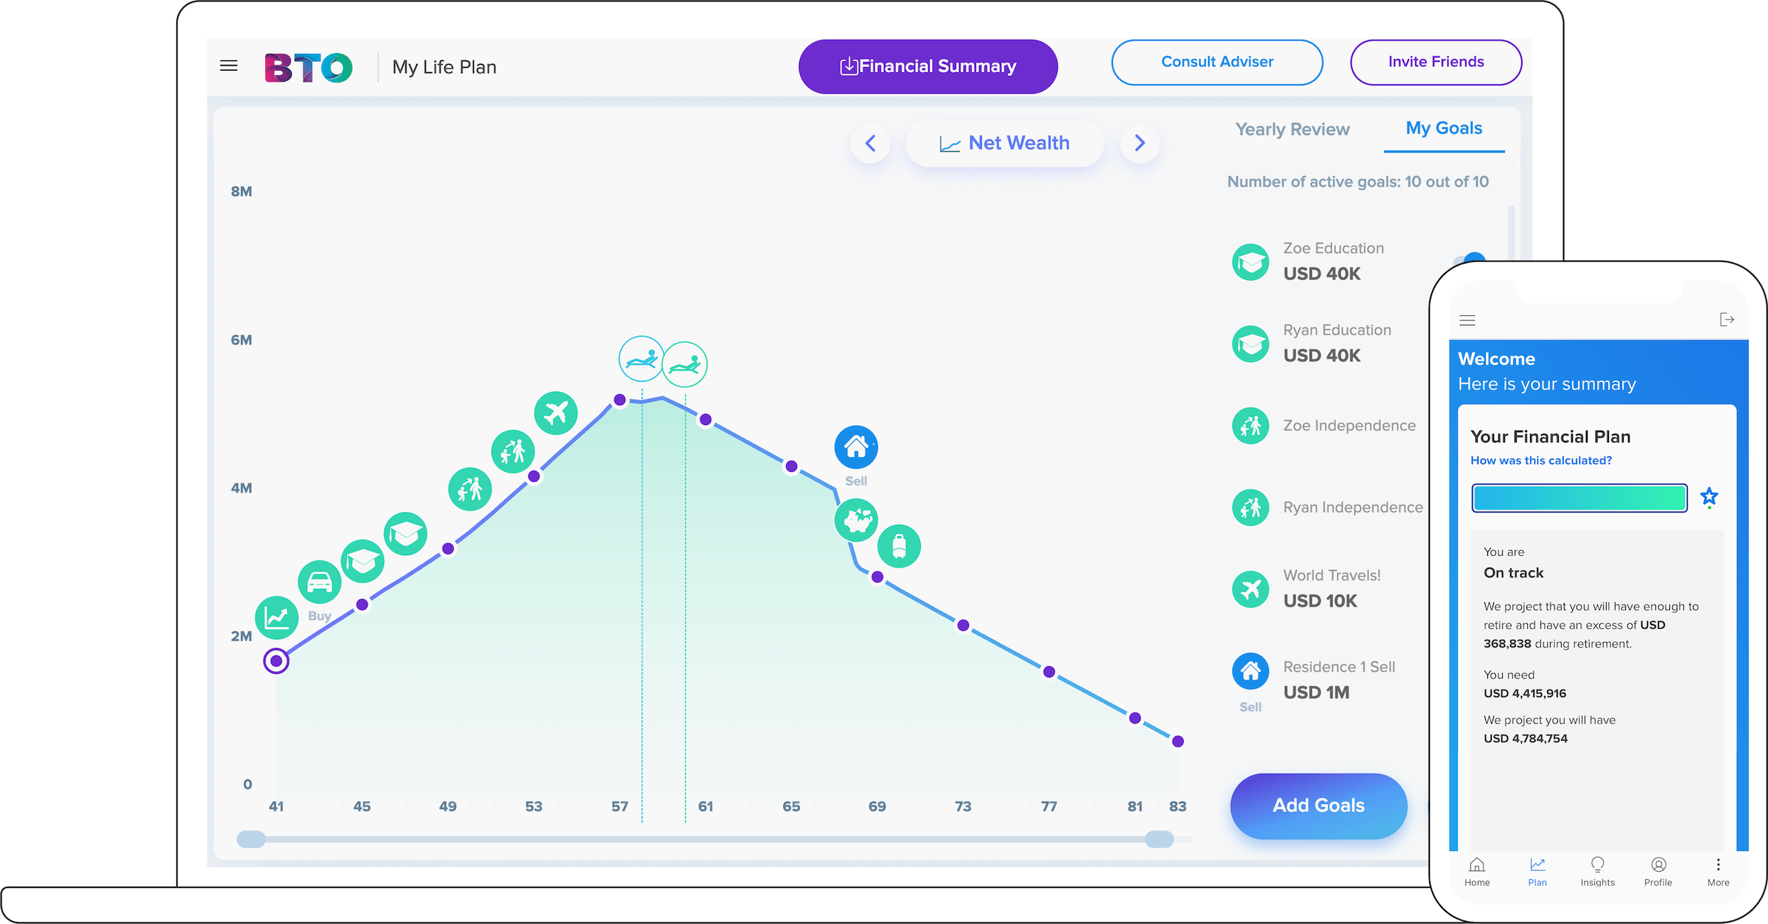Tap the star icon beside progress bar
Viewport: 1768px width, 924px height.
(x=1709, y=498)
